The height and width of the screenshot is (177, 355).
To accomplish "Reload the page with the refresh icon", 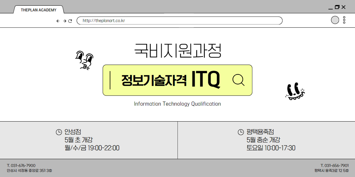I will click(x=70, y=21).
